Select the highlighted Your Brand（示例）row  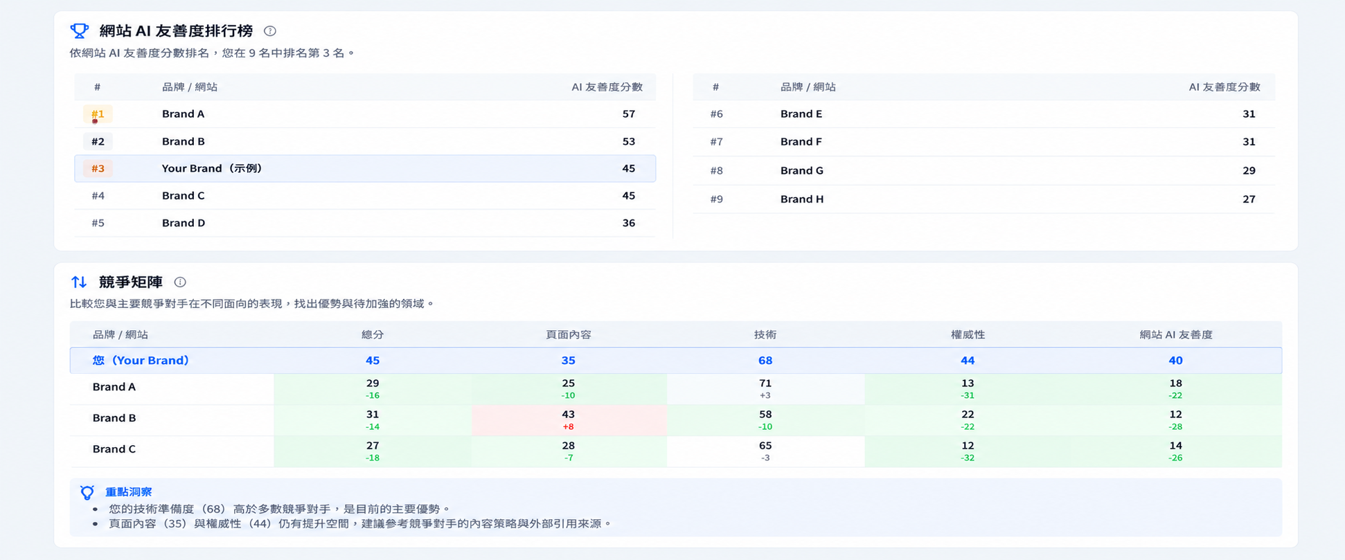pos(365,168)
